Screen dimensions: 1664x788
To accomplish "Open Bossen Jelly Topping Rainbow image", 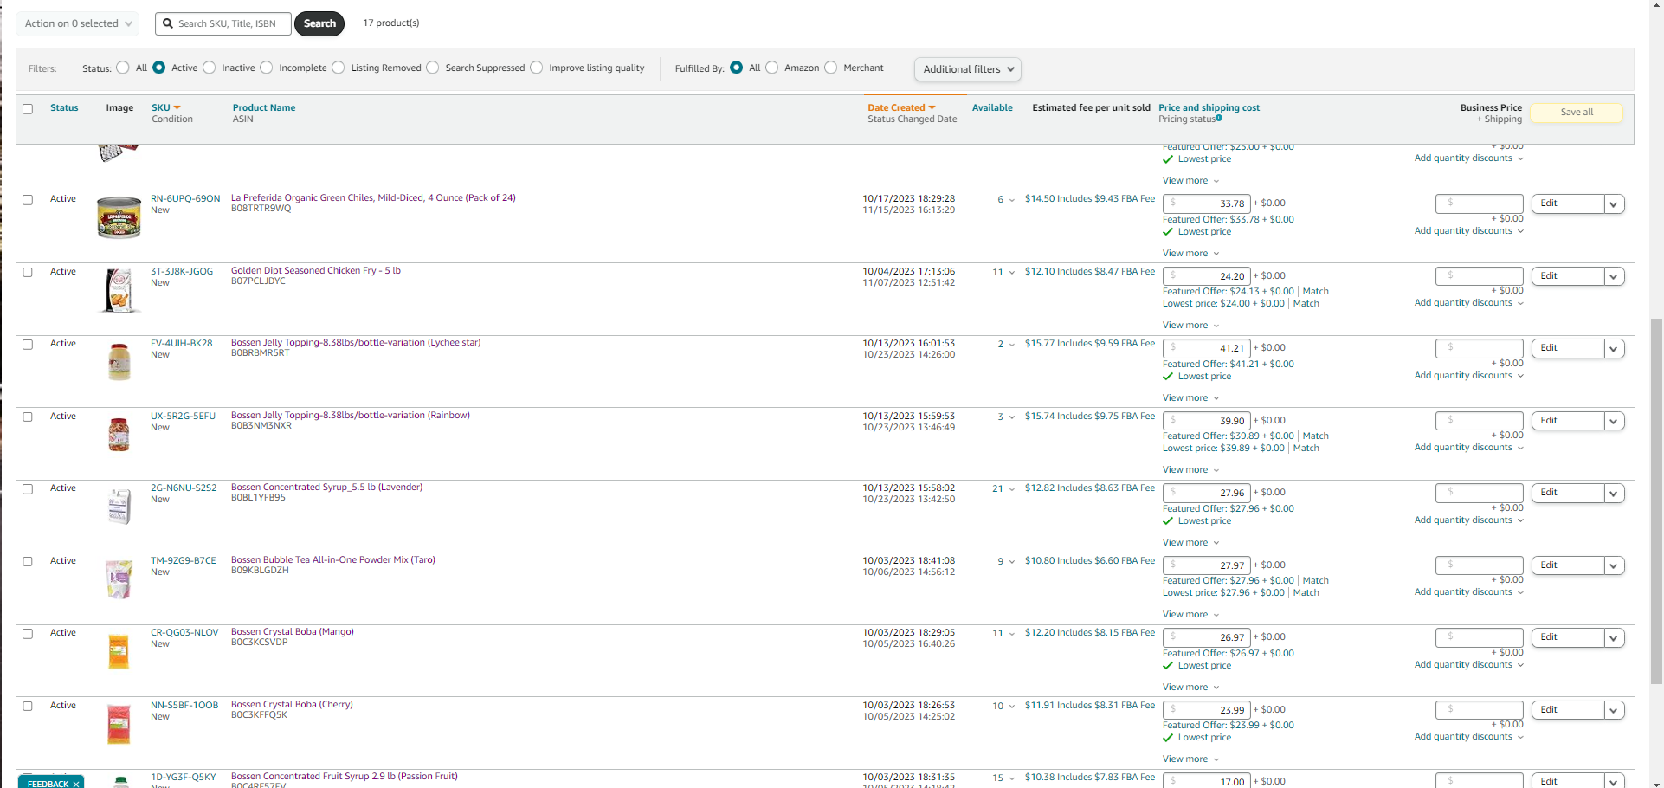I will coord(119,434).
